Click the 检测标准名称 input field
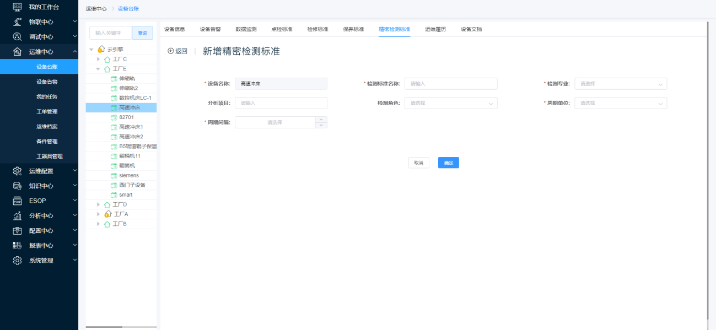Viewport: 716px width, 330px height. (x=450, y=84)
